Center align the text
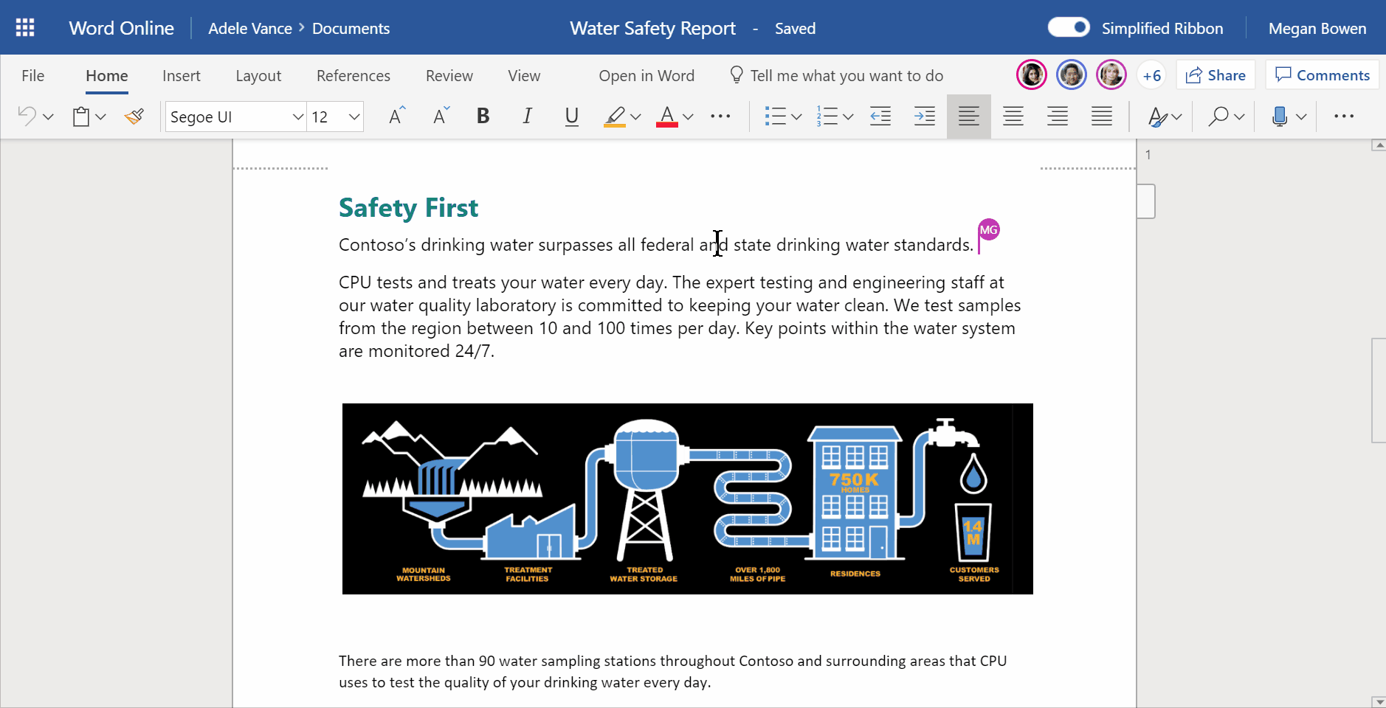Screen dimensions: 1386x708 [x=1013, y=116]
